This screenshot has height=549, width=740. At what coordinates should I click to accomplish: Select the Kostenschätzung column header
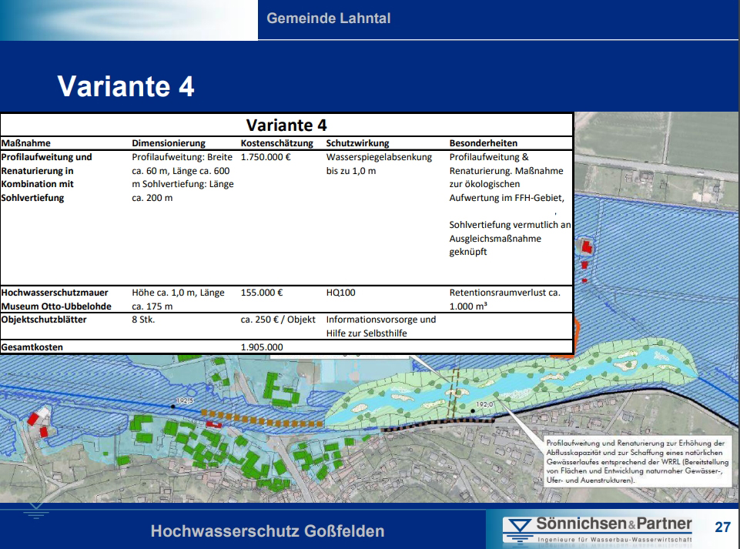point(276,143)
